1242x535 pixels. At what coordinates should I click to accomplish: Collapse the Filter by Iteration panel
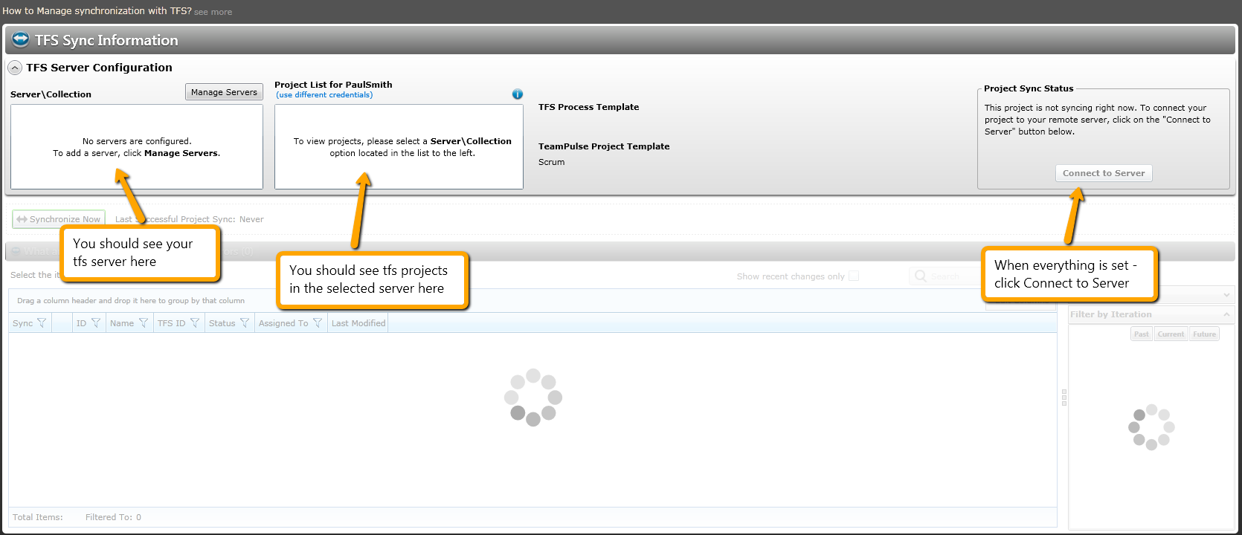[1226, 314]
